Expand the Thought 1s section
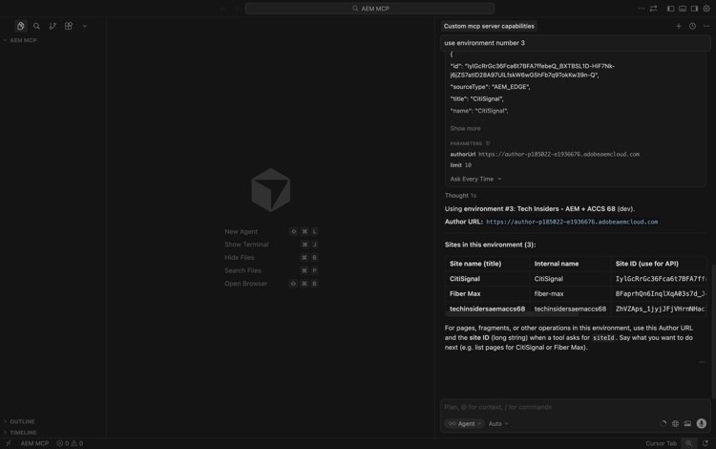 [x=460, y=196]
